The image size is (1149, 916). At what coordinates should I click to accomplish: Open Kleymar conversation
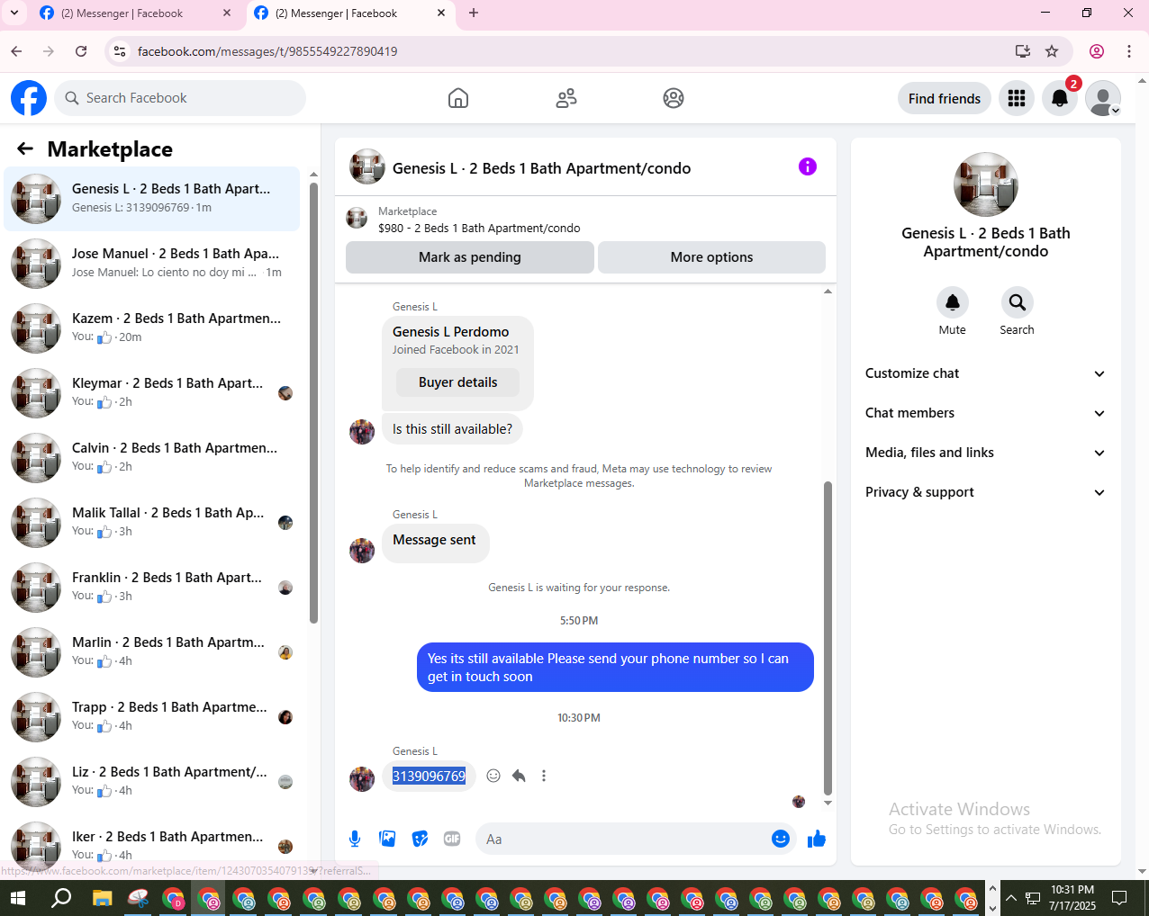[x=151, y=393]
